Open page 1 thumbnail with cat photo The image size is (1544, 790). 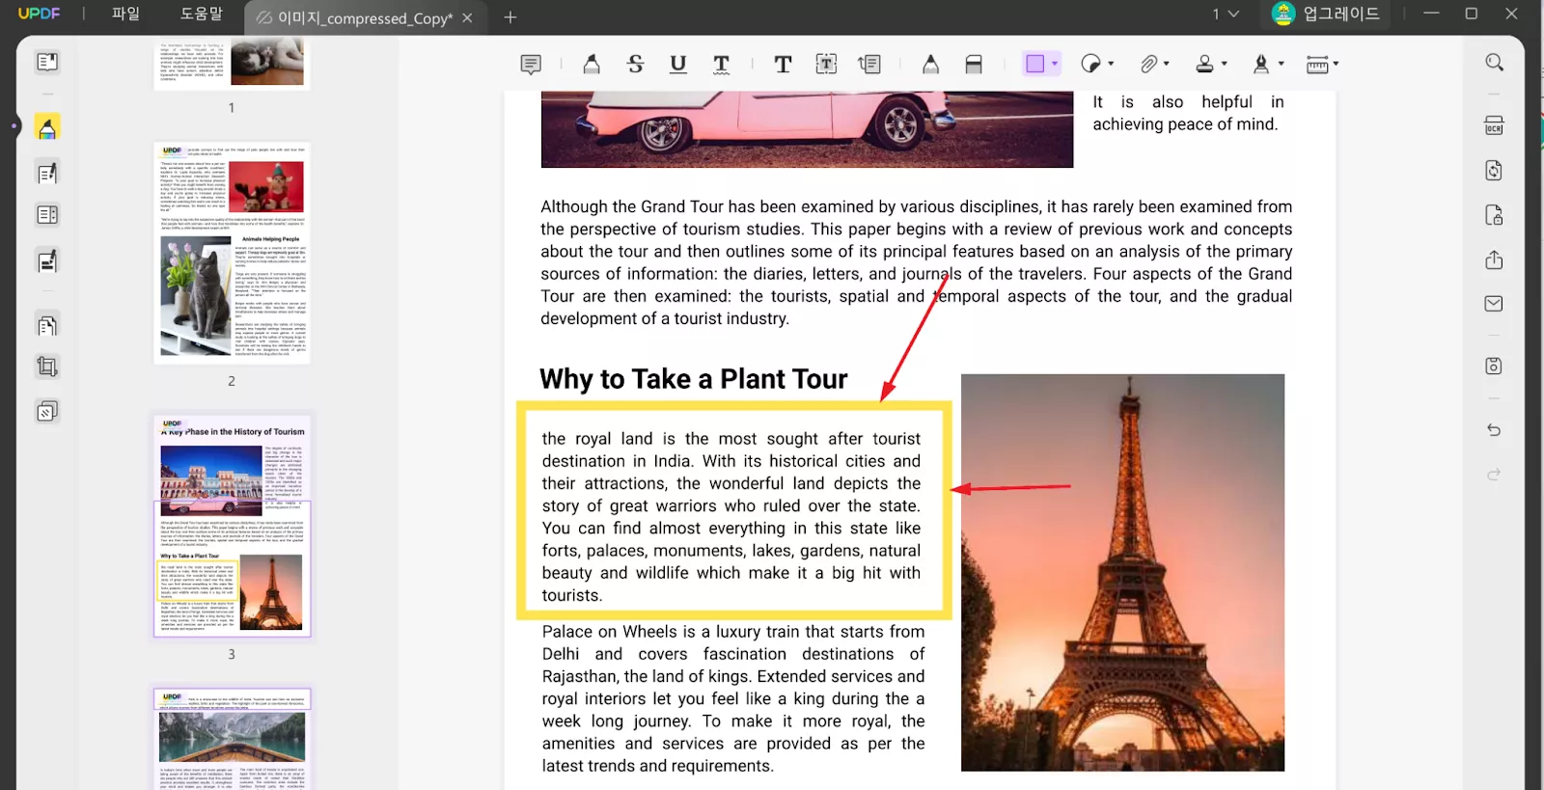[232, 64]
